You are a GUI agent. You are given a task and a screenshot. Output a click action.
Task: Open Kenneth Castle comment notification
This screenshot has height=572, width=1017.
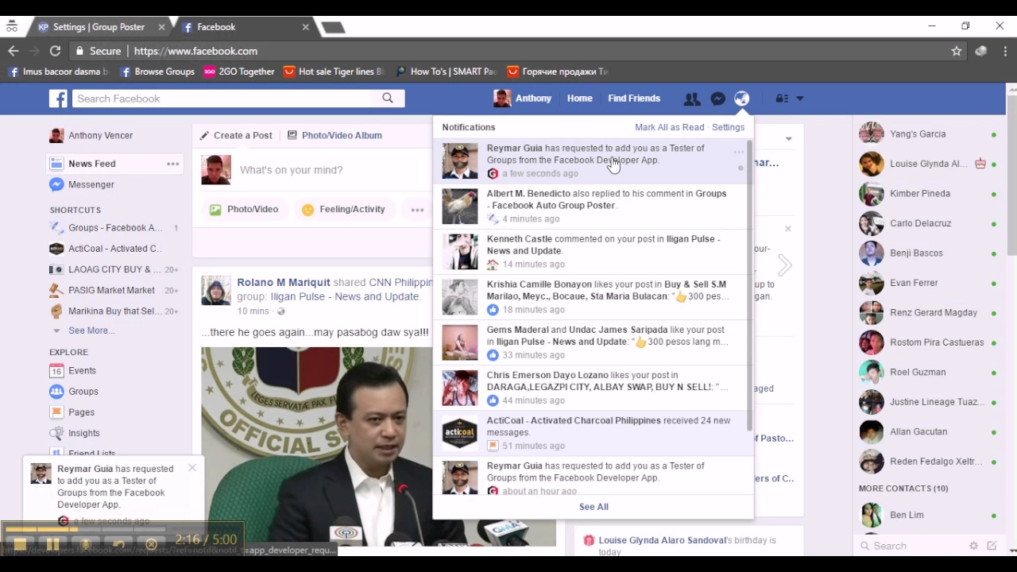pos(590,251)
